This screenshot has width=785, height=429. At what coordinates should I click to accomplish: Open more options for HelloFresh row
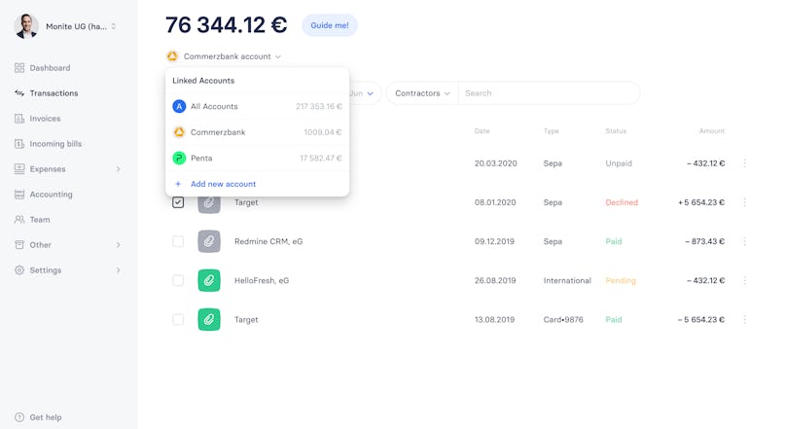pos(744,280)
